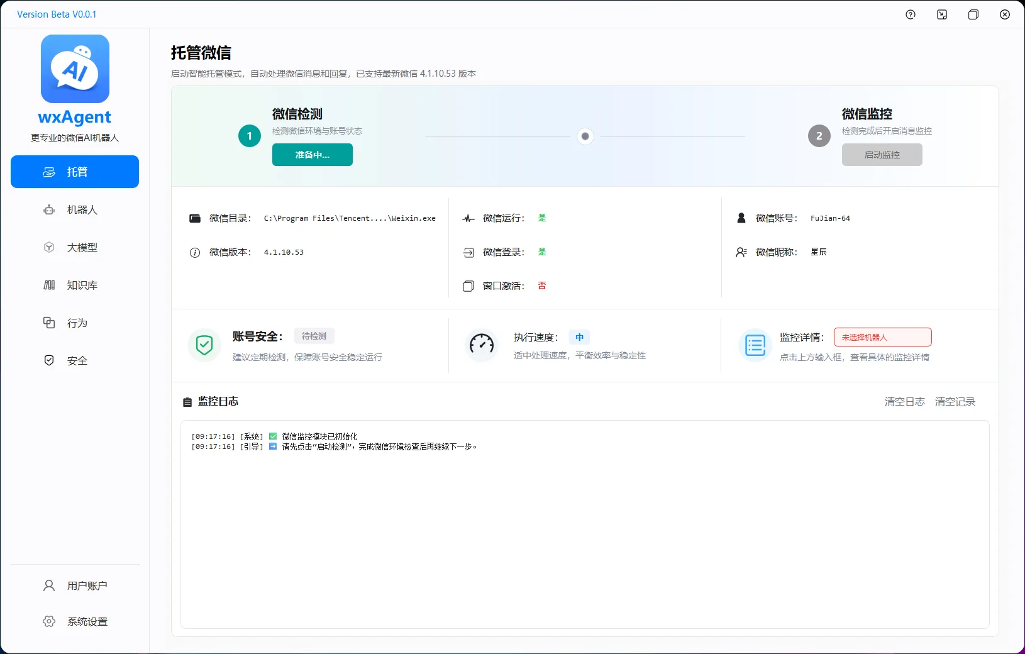The image size is (1025, 654).
Task: Click the step 2 gray circle
Action: tap(819, 136)
